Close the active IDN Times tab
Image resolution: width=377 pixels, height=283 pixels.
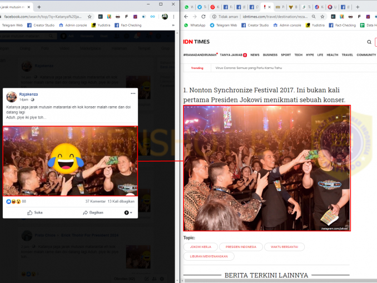pos(270,7)
